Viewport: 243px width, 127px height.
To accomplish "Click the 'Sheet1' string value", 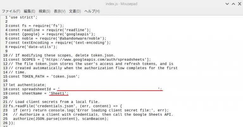I will [x=59, y=94].
